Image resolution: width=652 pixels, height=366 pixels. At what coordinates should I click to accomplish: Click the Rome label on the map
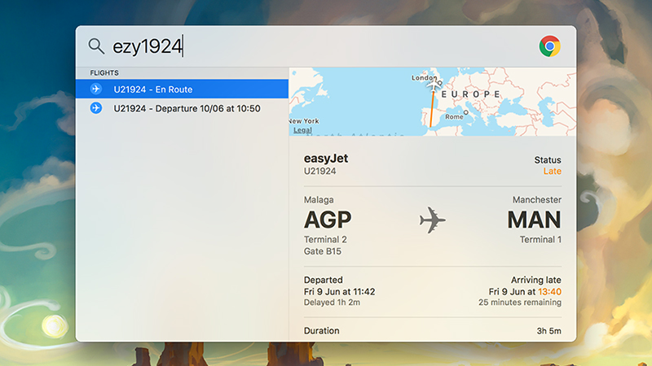[454, 116]
